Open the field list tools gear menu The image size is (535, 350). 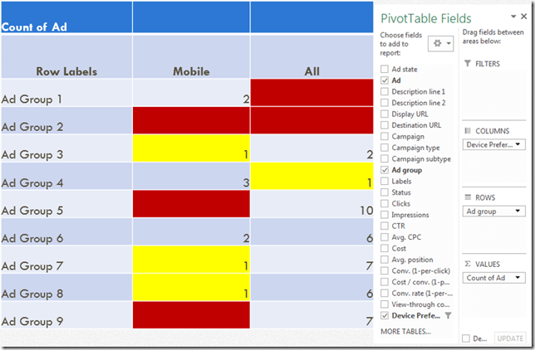point(438,43)
